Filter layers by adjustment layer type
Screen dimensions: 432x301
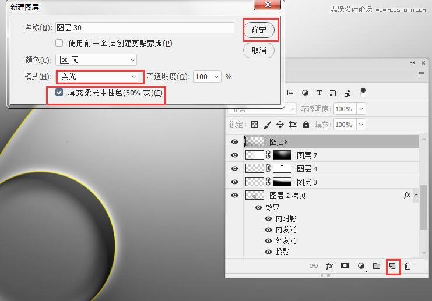pyautogui.click(x=305, y=93)
